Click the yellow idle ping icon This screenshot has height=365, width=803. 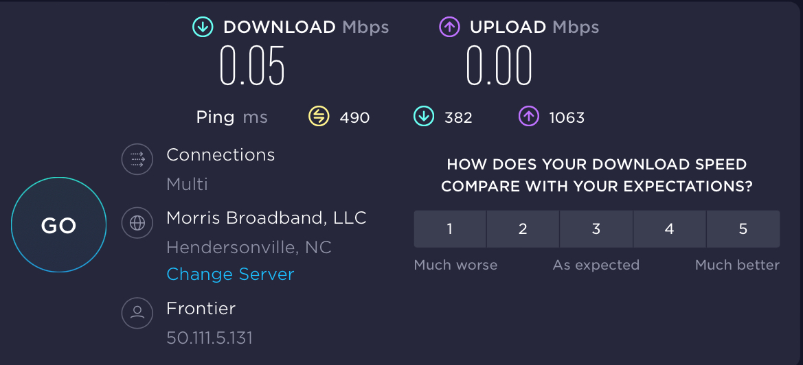pos(319,117)
